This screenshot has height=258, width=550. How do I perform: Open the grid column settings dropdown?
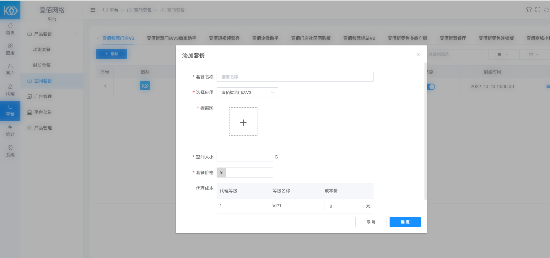coord(503,54)
